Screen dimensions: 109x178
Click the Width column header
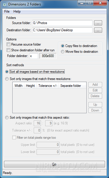point(19,86)
